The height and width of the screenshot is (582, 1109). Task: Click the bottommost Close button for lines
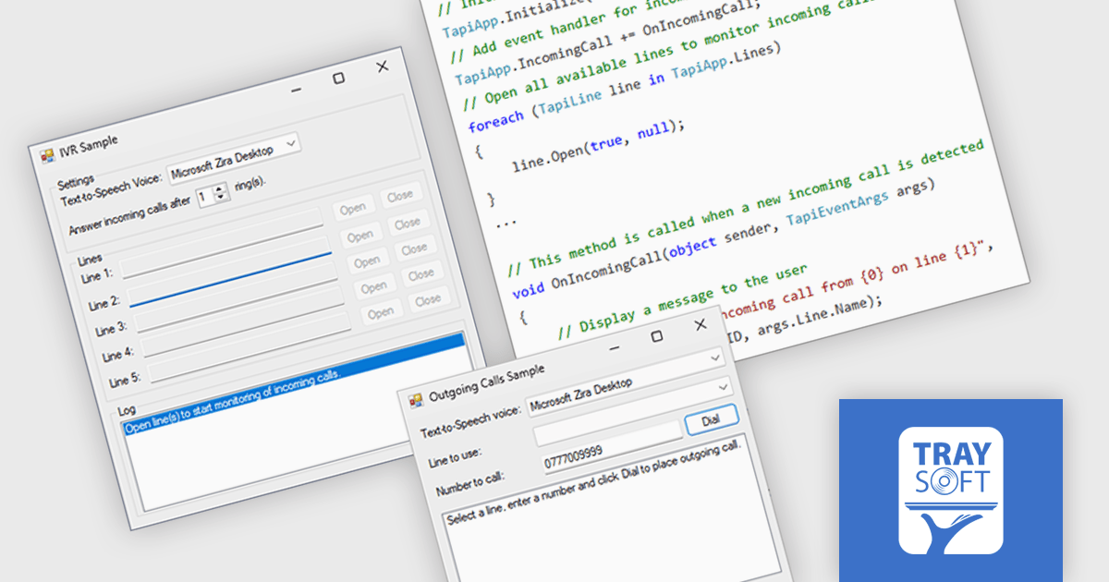coord(427,300)
